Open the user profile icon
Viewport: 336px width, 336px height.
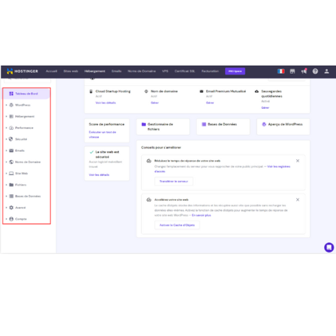(x=327, y=71)
